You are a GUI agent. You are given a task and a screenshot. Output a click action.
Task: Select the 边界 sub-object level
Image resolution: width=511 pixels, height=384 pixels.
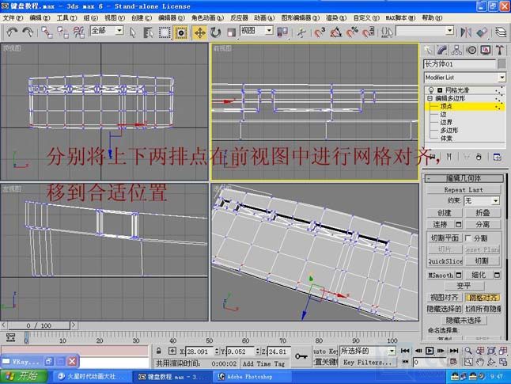446,123
